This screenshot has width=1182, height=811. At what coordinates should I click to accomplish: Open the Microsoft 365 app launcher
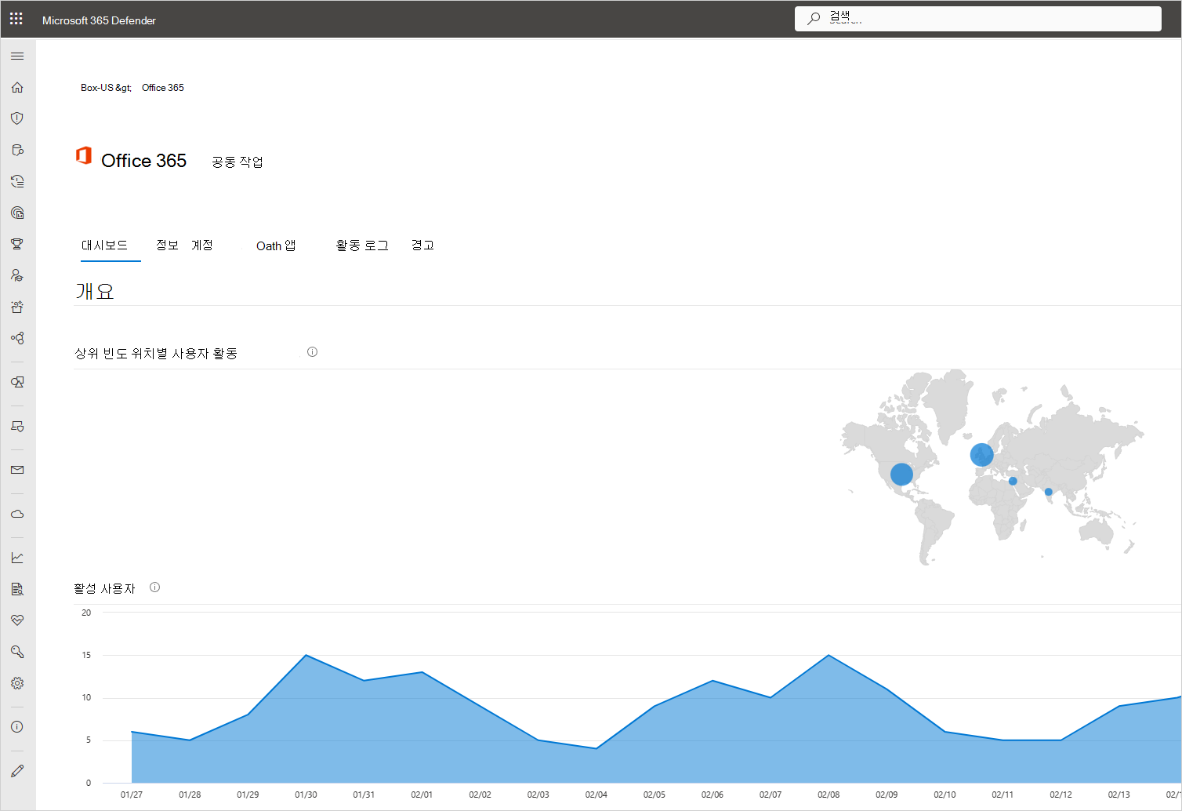[16, 18]
